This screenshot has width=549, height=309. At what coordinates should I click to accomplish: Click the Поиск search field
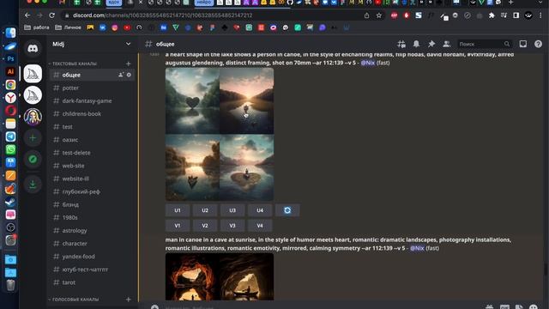pyautogui.click(x=484, y=44)
